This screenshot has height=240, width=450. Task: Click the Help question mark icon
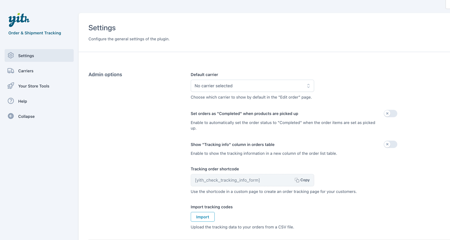[11, 101]
